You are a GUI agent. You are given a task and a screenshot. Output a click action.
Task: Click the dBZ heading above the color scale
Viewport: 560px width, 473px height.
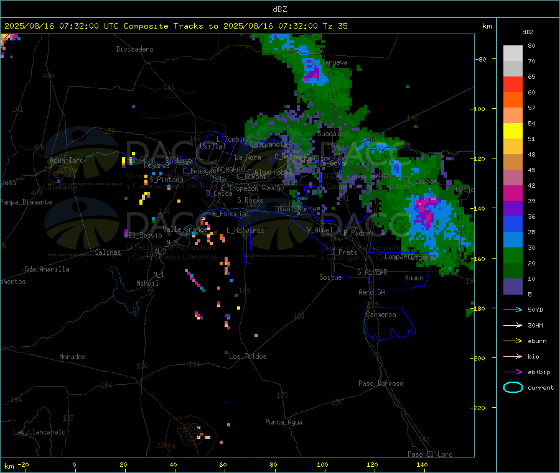pyautogui.click(x=528, y=32)
